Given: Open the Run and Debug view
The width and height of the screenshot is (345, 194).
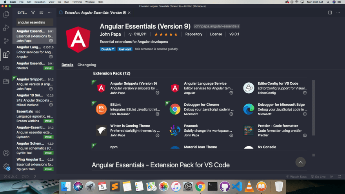Looking at the screenshot, I should click(x=6, y=28).
